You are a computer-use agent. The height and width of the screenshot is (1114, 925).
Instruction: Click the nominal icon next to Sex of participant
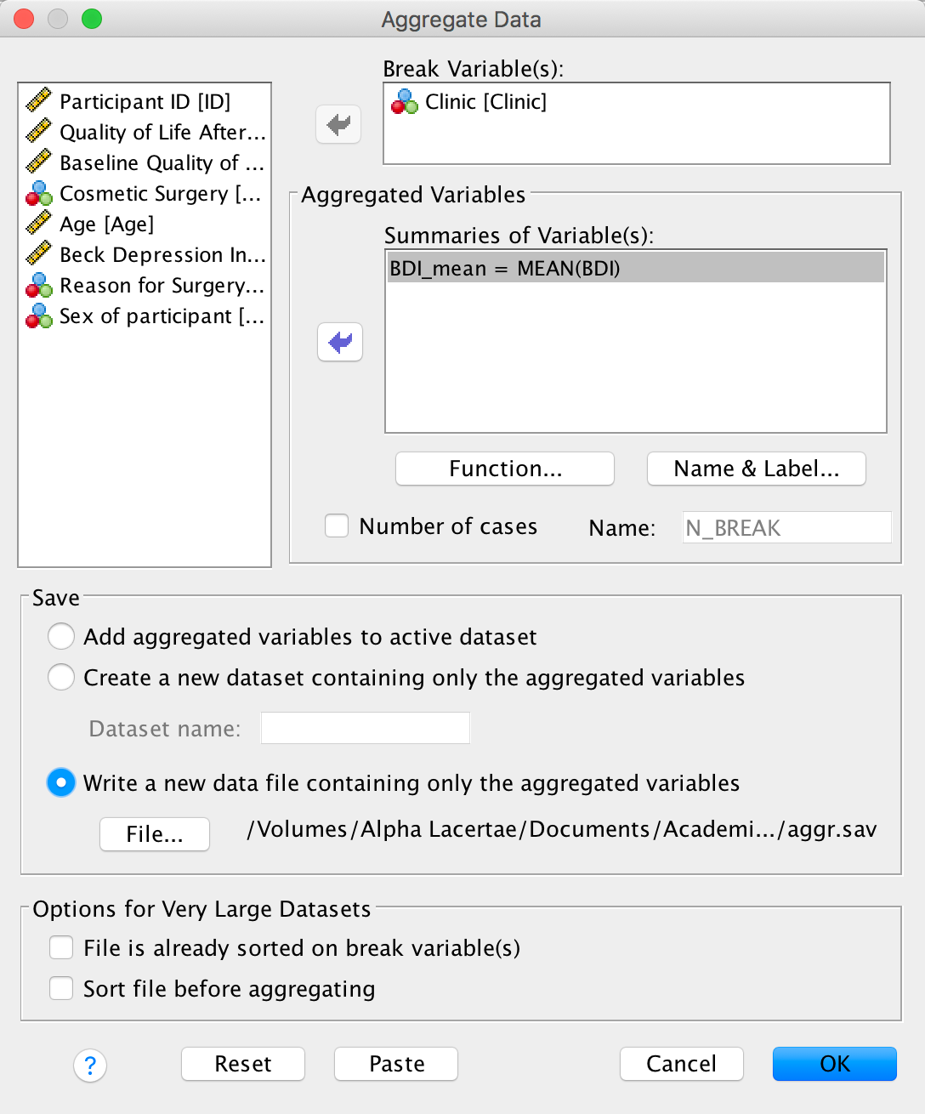[38, 316]
